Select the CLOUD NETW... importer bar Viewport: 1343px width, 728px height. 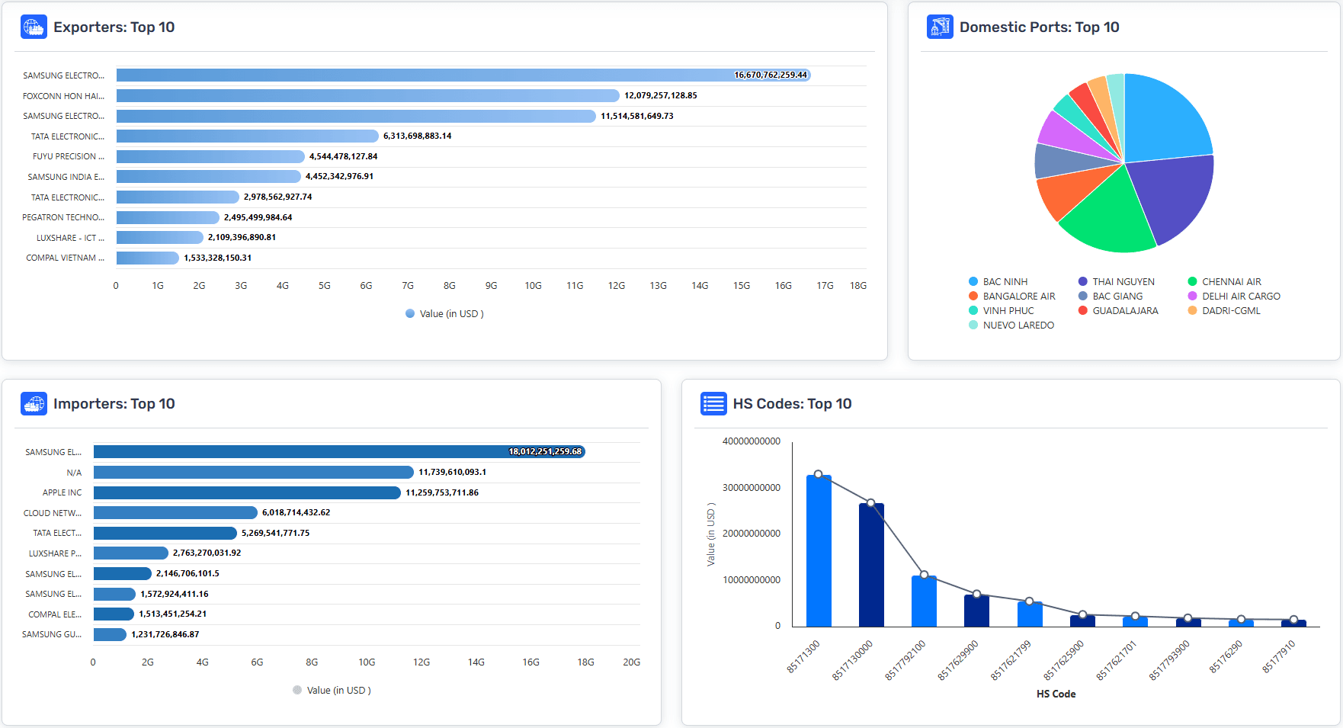pos(175,513)
